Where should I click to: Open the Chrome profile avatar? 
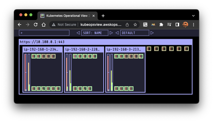(x=185, y=25)
